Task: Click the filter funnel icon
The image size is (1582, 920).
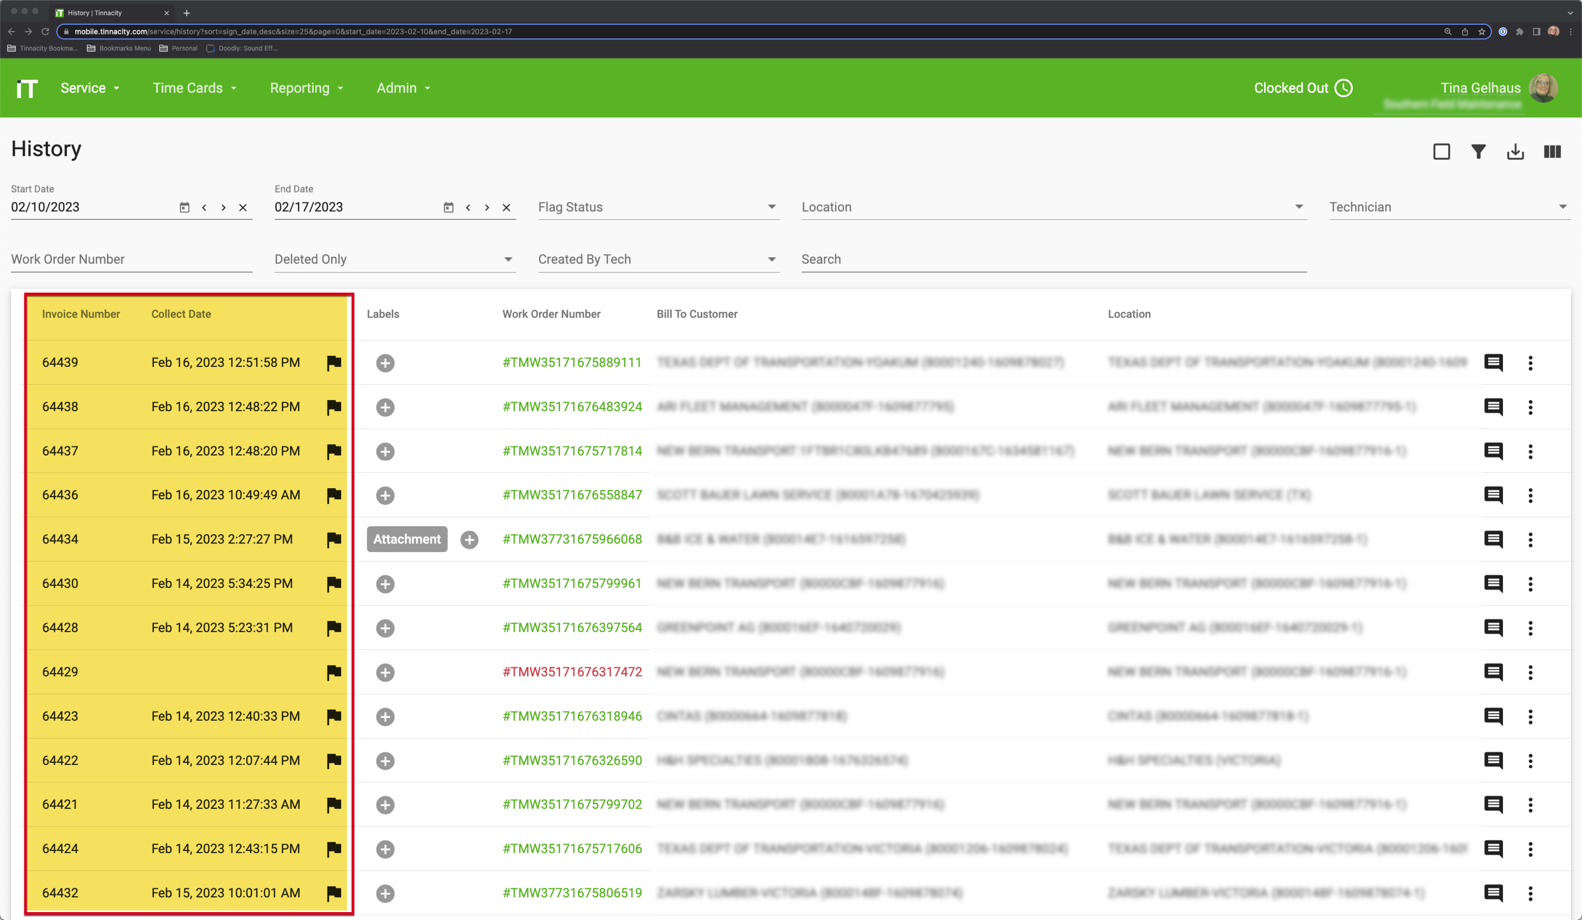Action: coord(1479,152)
